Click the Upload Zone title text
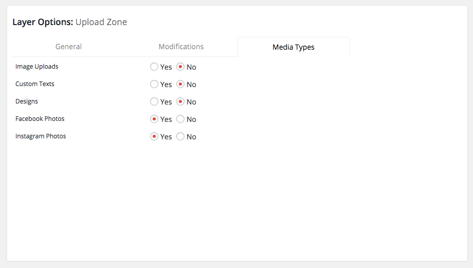 pyautogui.click(x=101, y=22)
